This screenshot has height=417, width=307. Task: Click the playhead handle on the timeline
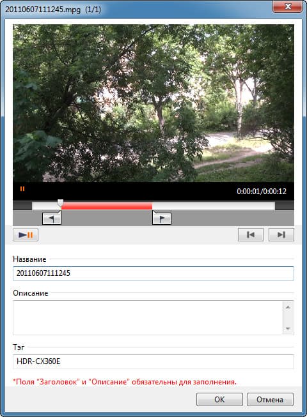61,203
